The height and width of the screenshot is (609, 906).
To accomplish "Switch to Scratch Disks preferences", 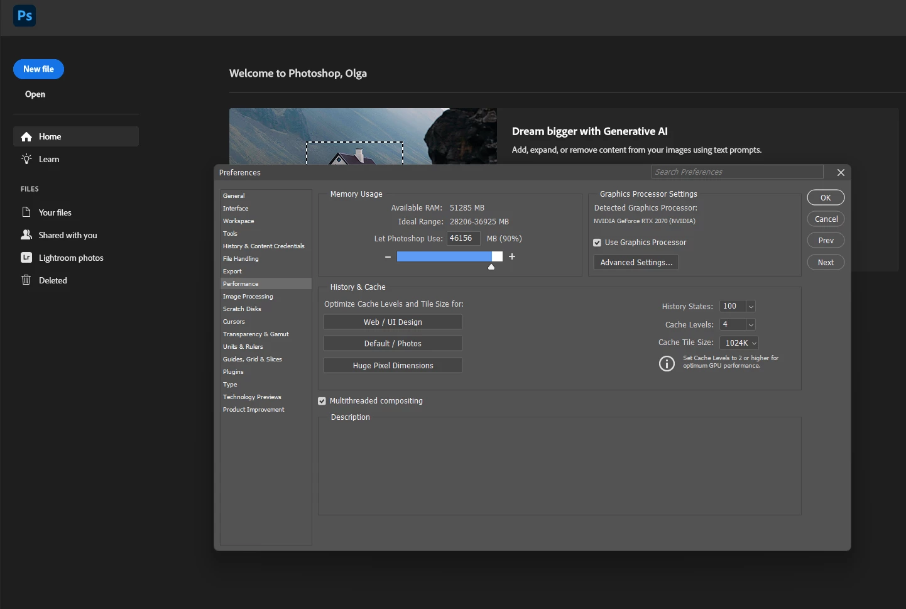I will (266, 309).
